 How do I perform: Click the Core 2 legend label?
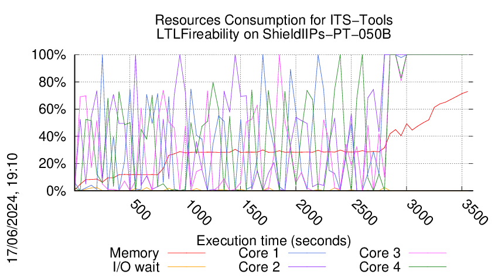(x=259, y=267)
